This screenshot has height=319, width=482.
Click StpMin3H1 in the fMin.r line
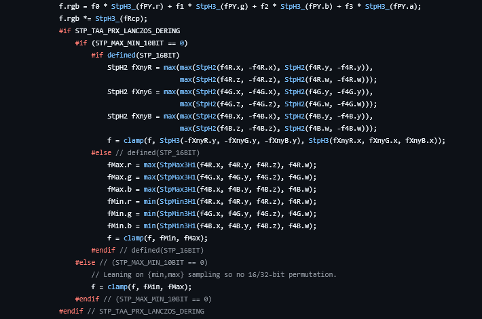click(177, 202)
